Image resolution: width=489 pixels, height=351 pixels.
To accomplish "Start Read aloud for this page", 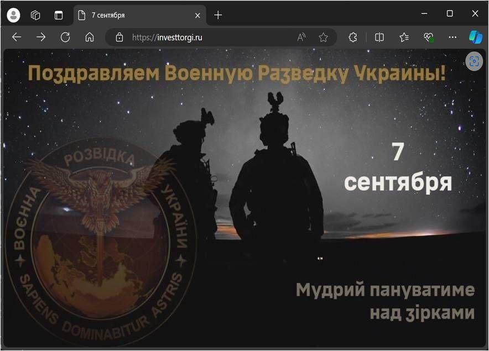I will point(301,38).
